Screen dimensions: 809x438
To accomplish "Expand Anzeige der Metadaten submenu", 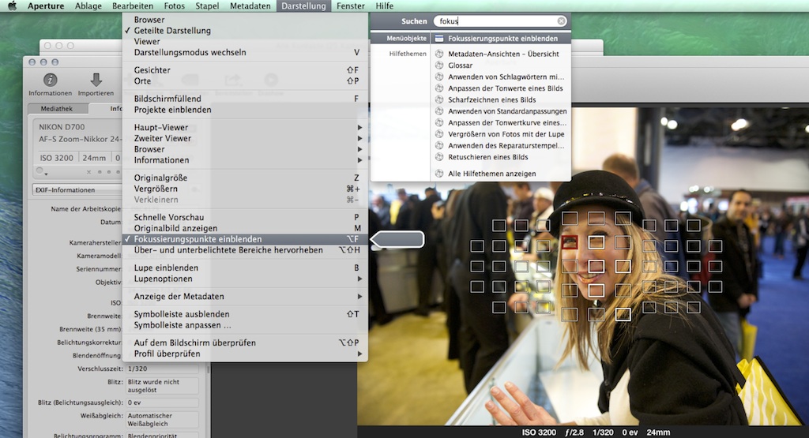I will click(x=245, y=296).
